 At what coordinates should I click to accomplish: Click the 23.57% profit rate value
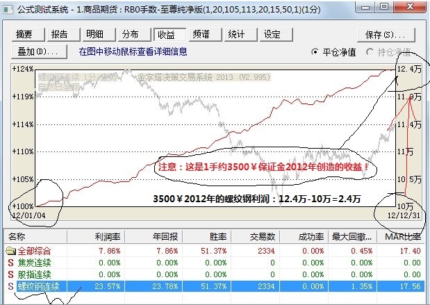tap(108, 286)
